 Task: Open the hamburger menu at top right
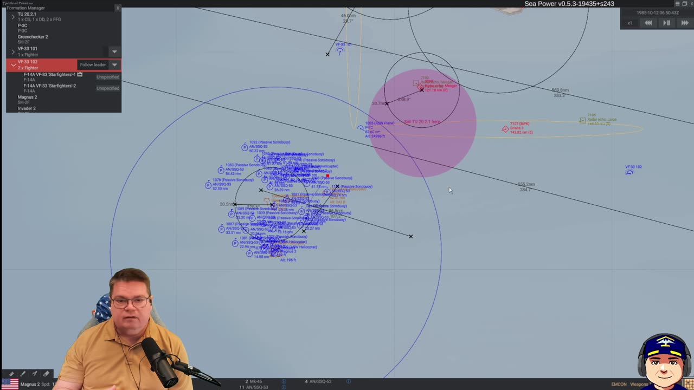678,4
